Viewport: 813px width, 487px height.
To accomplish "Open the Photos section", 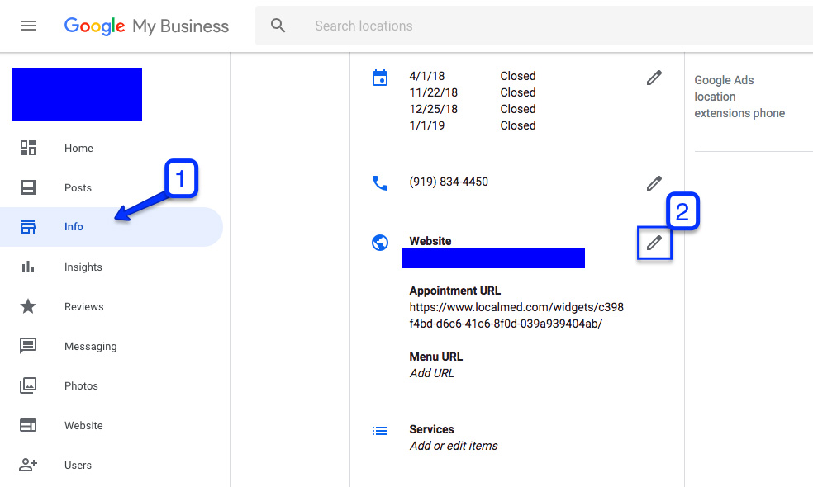I will pos(81,386).
